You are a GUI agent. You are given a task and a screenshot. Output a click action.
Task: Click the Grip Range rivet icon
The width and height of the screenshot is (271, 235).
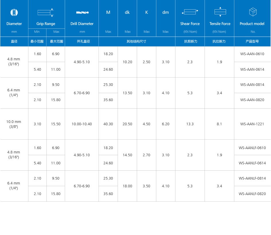click(46, 12)
